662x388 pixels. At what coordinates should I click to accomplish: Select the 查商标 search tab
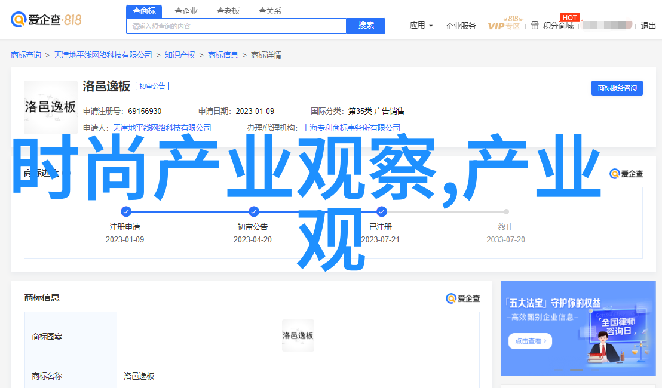click(x=144, y=11)
